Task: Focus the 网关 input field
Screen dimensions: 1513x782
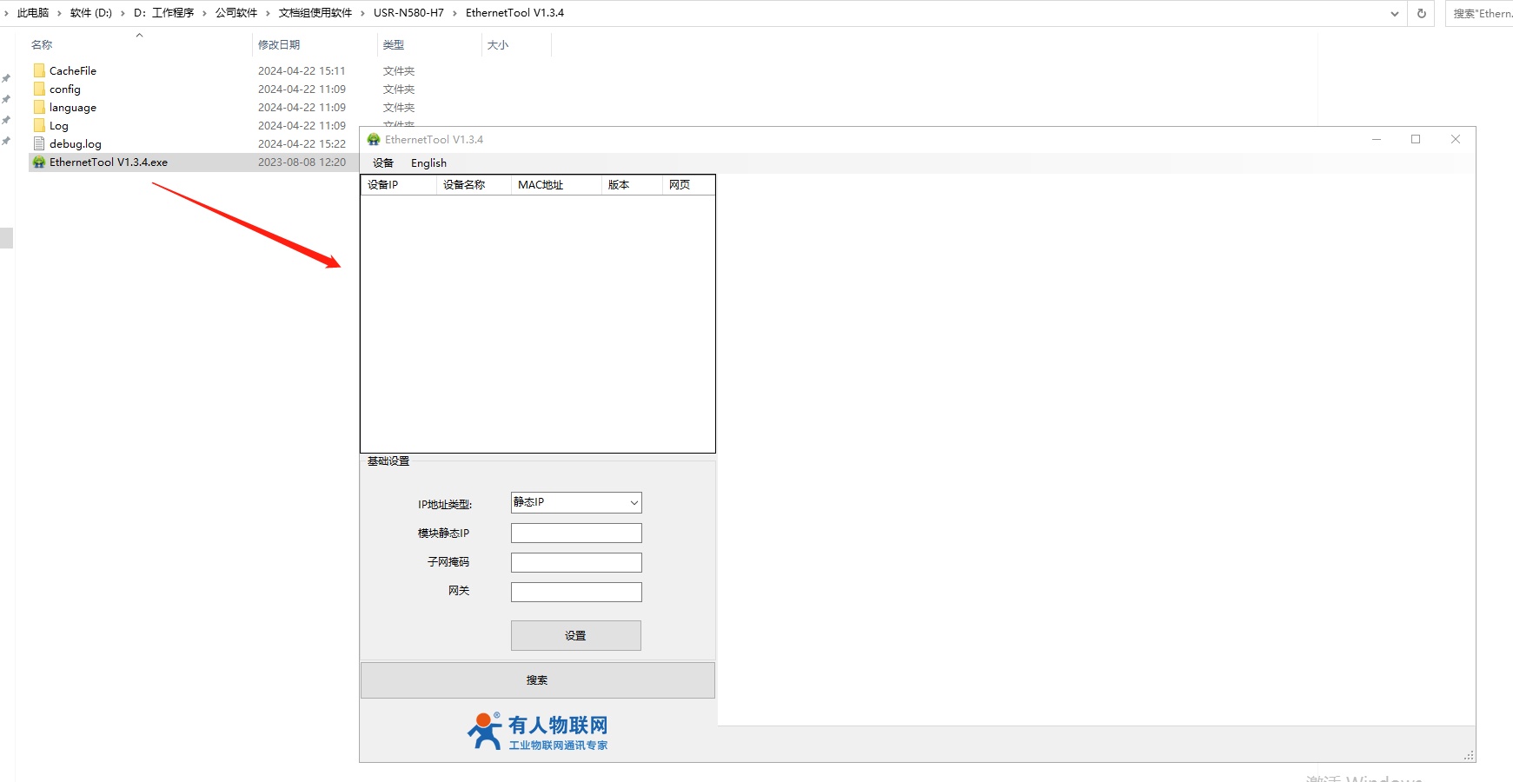Action: [x=576, y=592]
